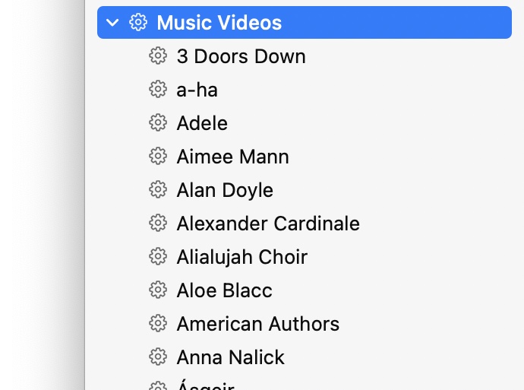This screenshot has width=524, height=390.
Task: Open the Alexander Cardinale playlist
Action: pyautogui.click(x=268, y=224)
